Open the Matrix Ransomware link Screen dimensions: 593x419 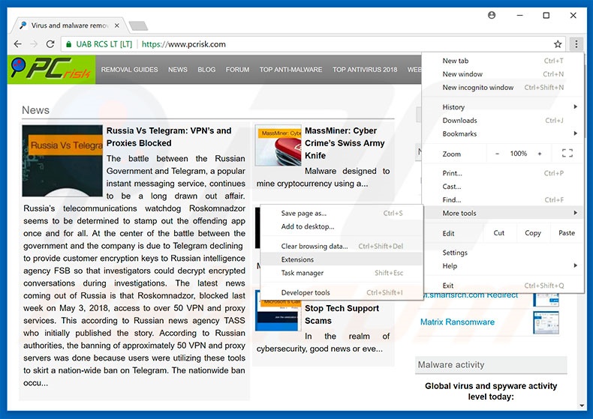(x=457, y=322)
